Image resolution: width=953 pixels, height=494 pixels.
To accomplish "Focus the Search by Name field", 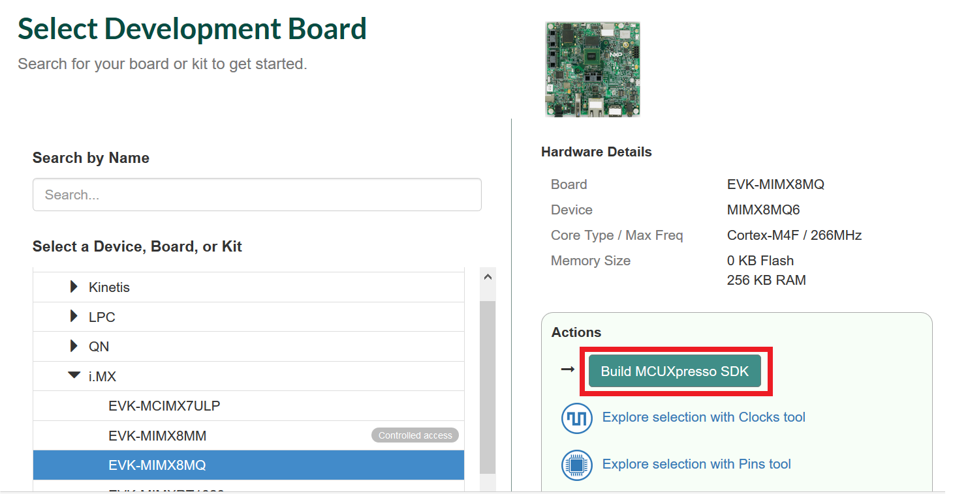I will click(x=257, y=195).
